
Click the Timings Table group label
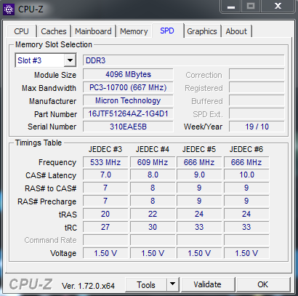click(39, 143)
